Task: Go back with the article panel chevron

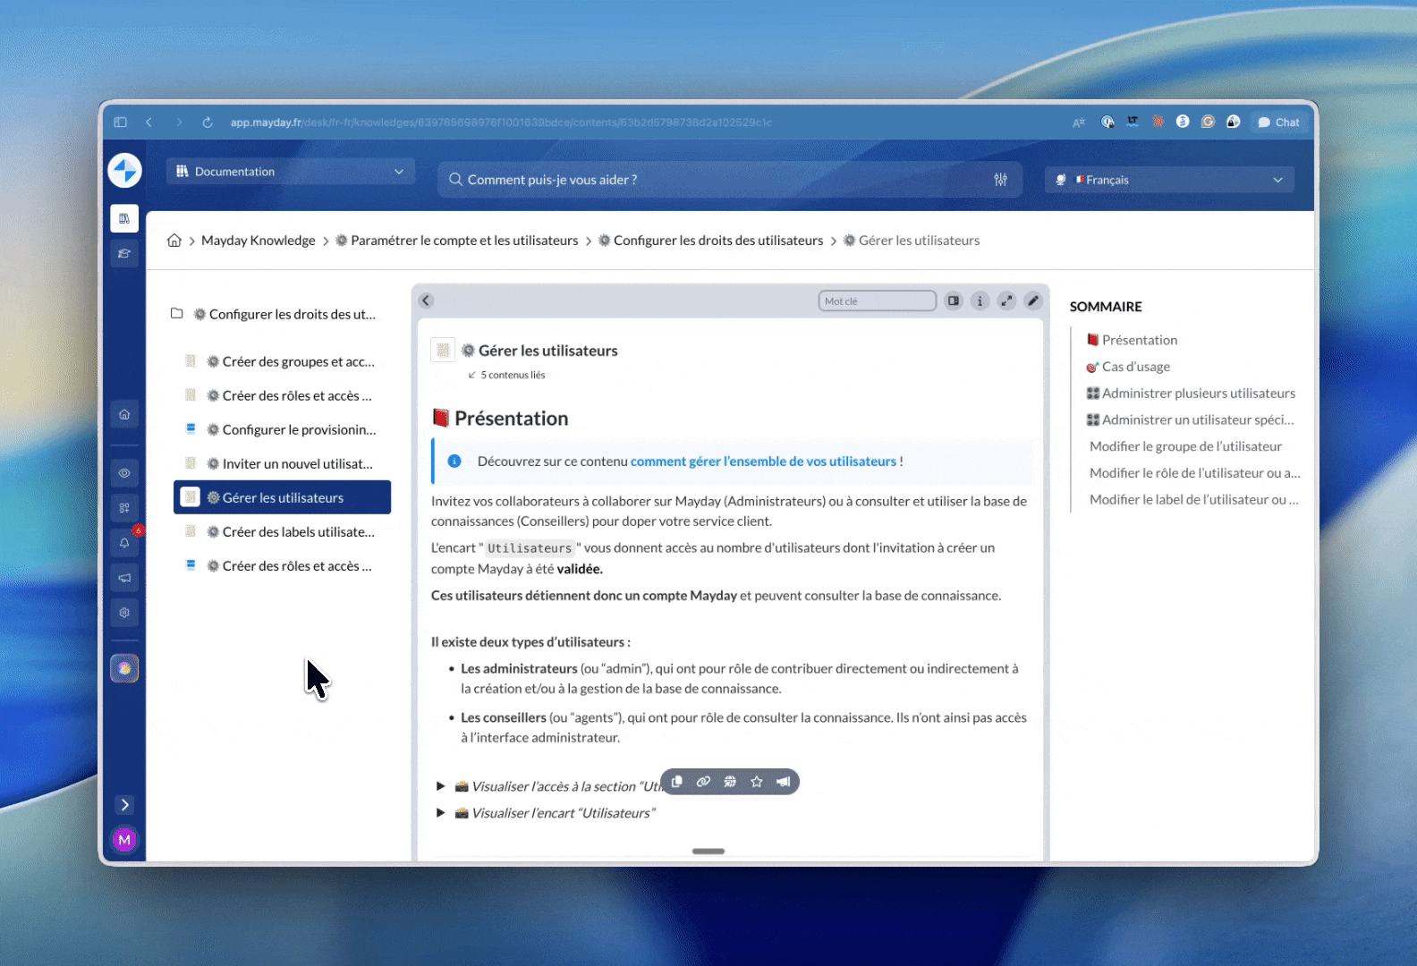Action: (x=426, y=301)
